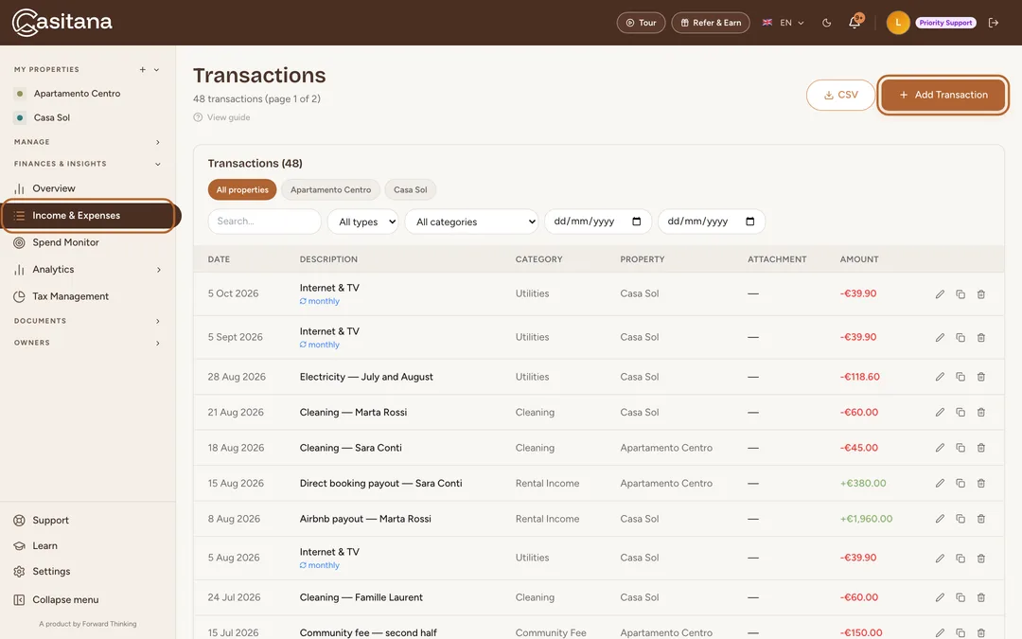Export transactions as CSV
Image resolution: width=1022 pixels, height=639 pixels.
click(x=841, y=96)
